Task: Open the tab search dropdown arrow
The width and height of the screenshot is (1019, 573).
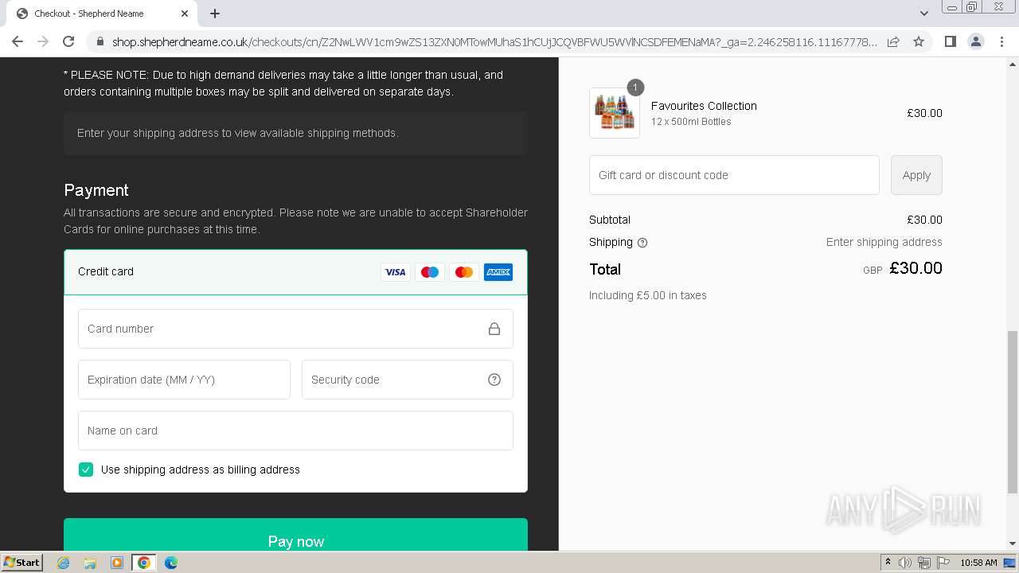Action: pos(923,14)
